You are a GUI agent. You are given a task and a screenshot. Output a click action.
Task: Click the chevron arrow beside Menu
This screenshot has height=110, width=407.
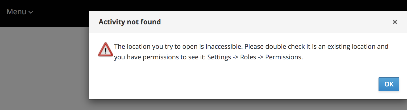click(31, 12)
